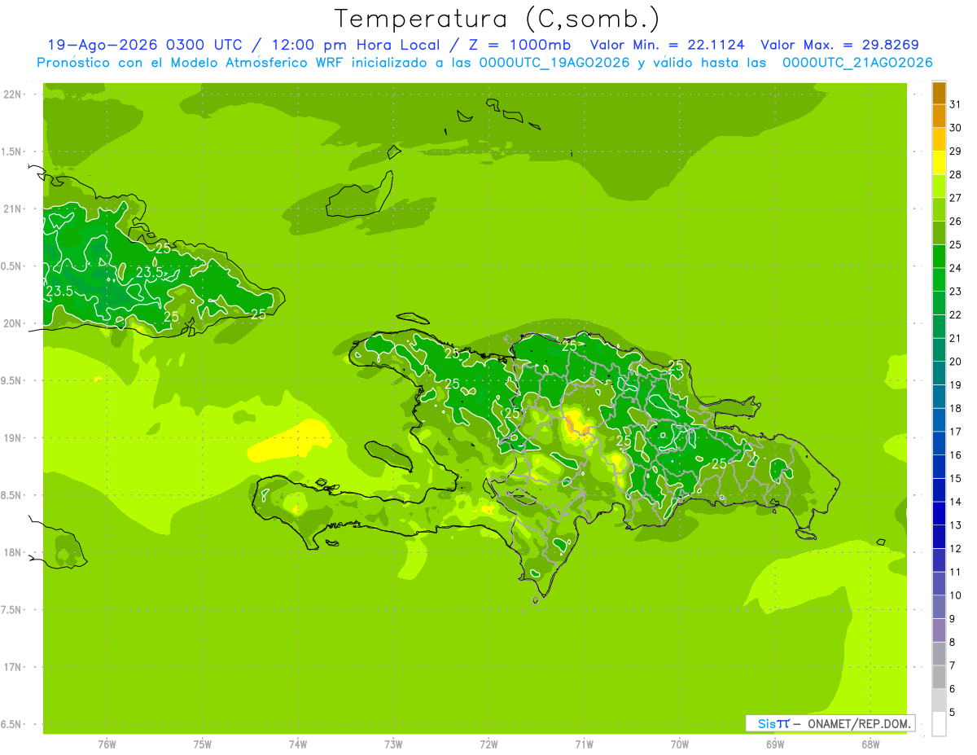
Task: Click the '69W' longitude axis label
Action: pyautogui.click(x=775, y=744)
